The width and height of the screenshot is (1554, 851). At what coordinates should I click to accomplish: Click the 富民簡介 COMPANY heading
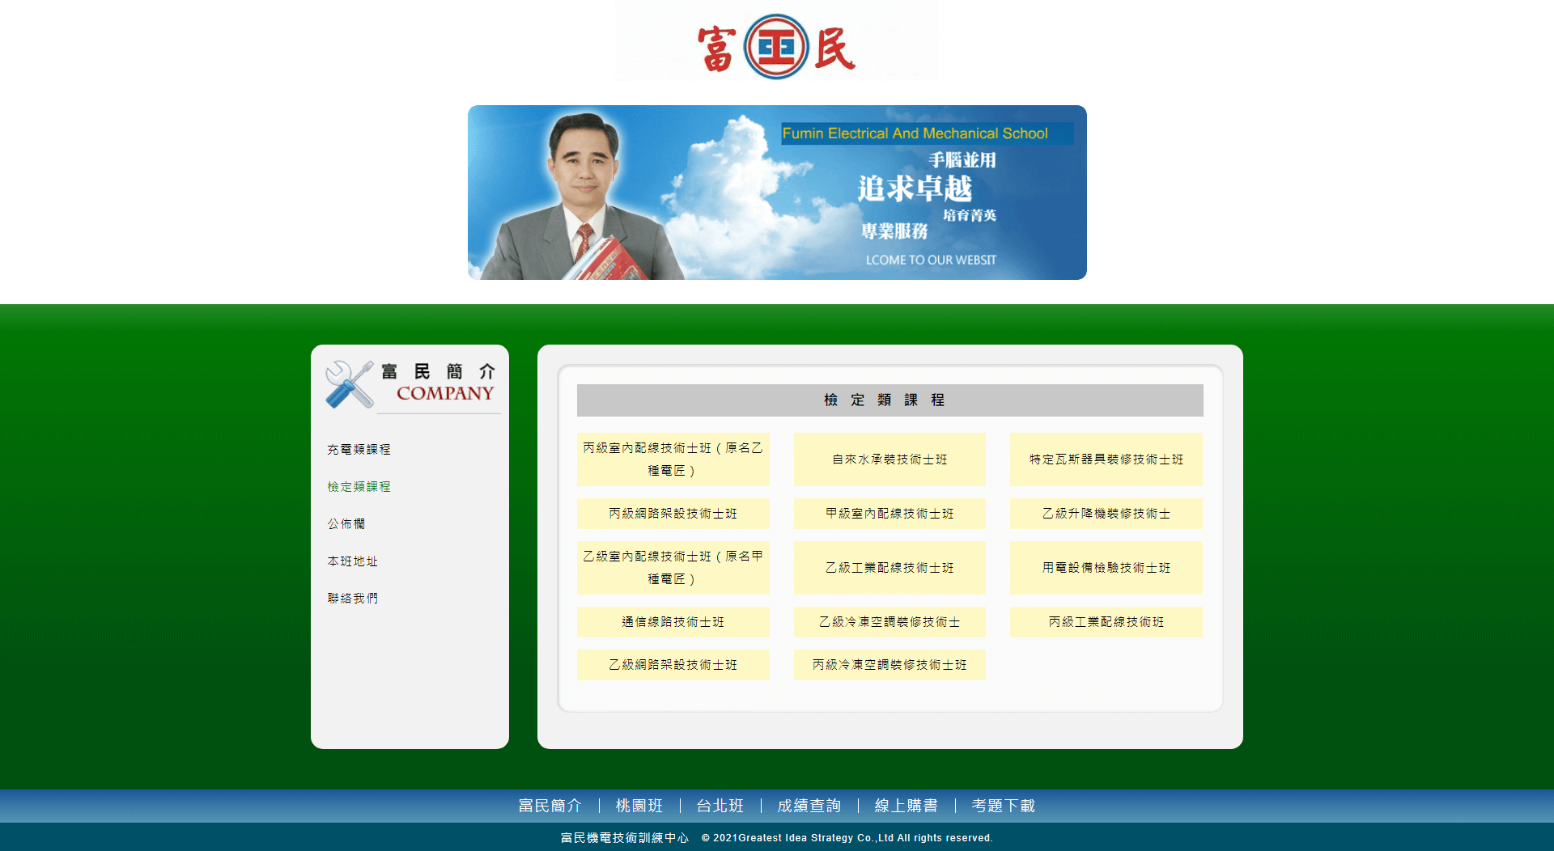(x=439, y=383)
